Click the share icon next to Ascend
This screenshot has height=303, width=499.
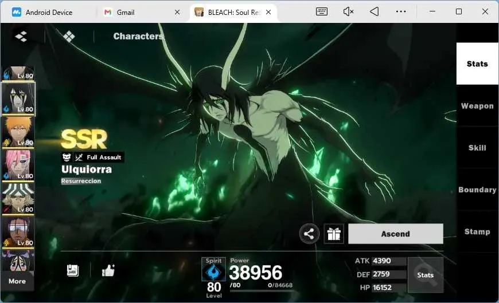[309, 234]
